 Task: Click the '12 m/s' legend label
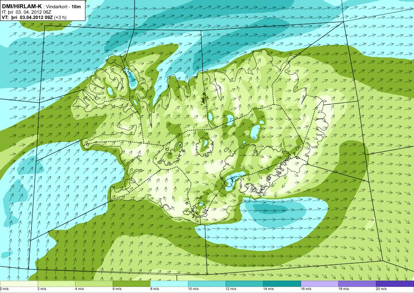coord(231,289)
